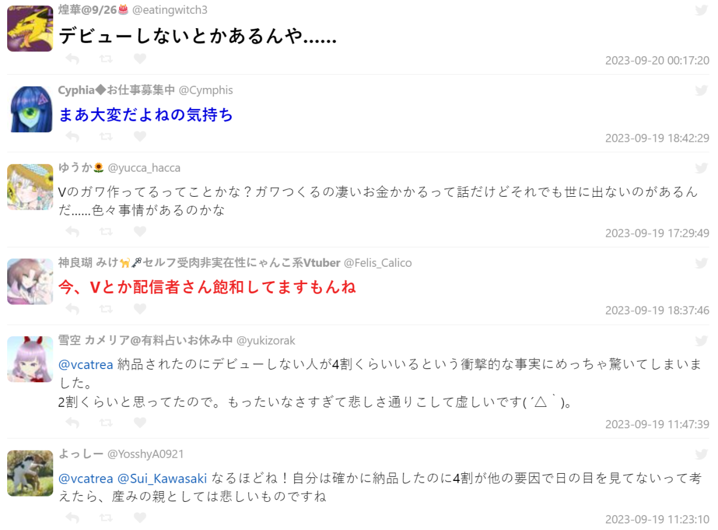Retweet the tweet by Cyphia

coord(106,136)
